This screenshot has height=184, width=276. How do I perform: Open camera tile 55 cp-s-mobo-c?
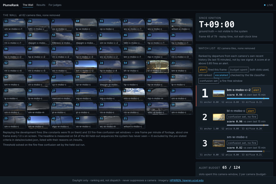pos(110,25)
